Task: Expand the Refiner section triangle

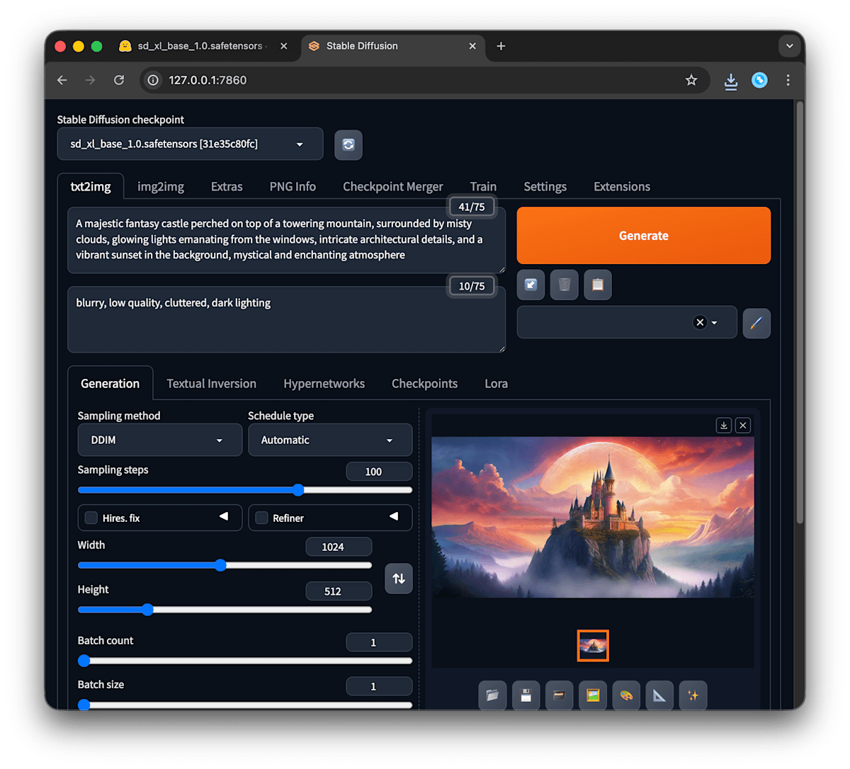Action: (394, 516)
